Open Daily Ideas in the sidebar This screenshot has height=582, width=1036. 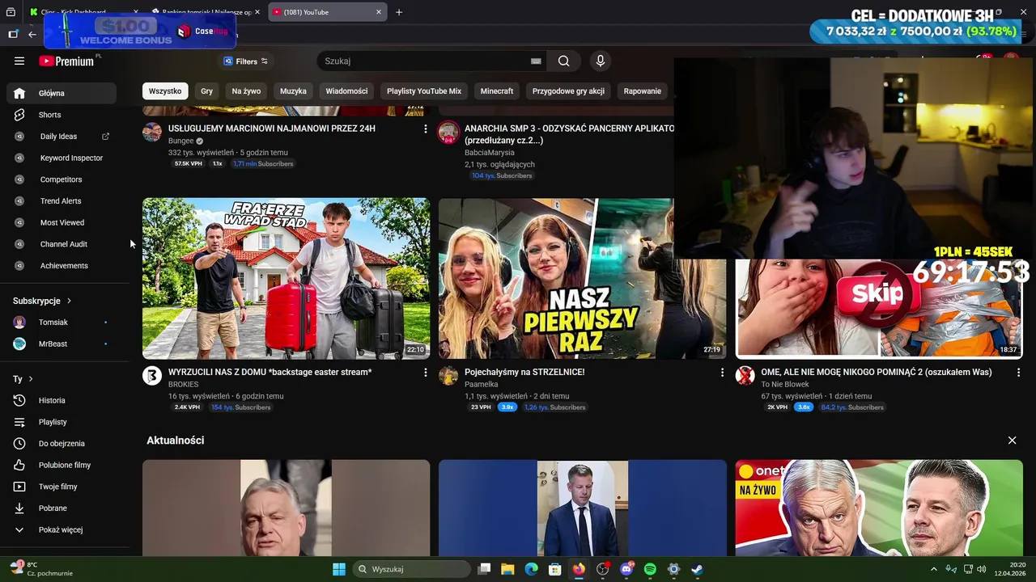coord(58,137)
